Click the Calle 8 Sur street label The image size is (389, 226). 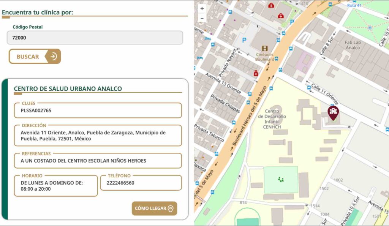[x=327, y=45]
